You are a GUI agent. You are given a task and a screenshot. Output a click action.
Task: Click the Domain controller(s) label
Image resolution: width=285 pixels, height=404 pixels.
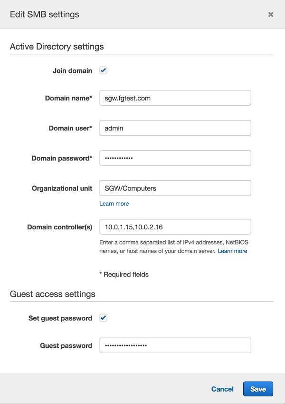pyautogui.click(x=60, y=227)
